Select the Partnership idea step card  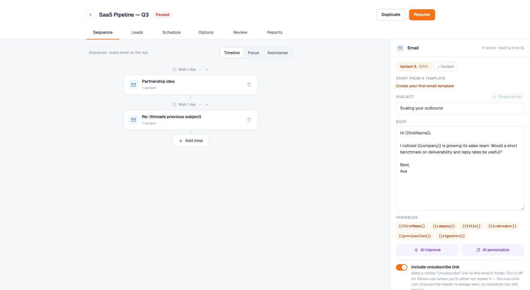pos(191,85)
